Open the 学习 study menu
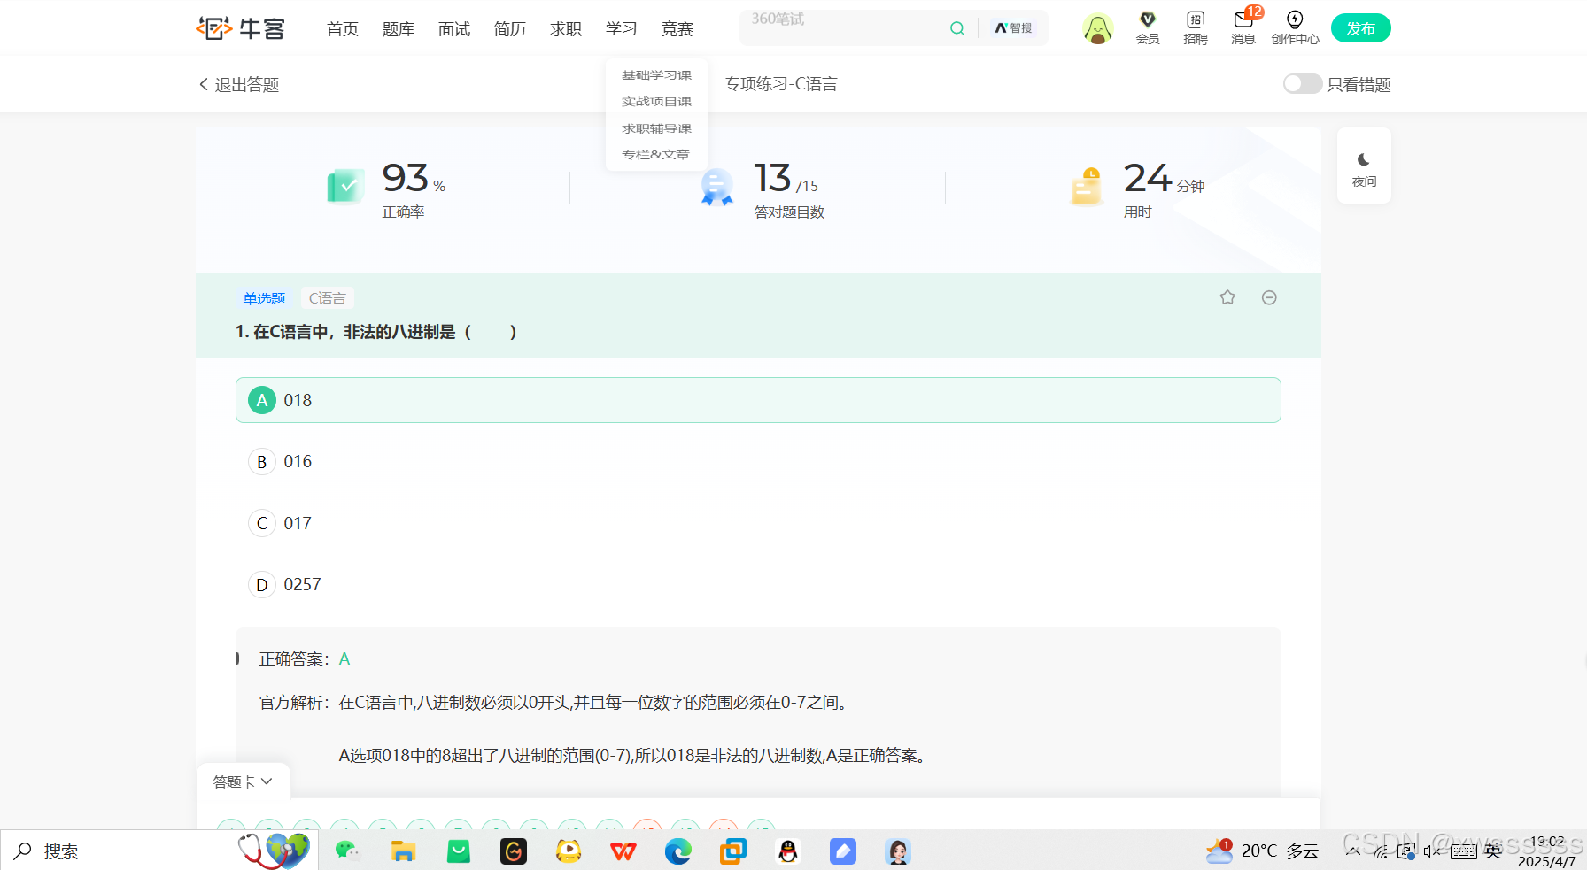 pos(622,29)
